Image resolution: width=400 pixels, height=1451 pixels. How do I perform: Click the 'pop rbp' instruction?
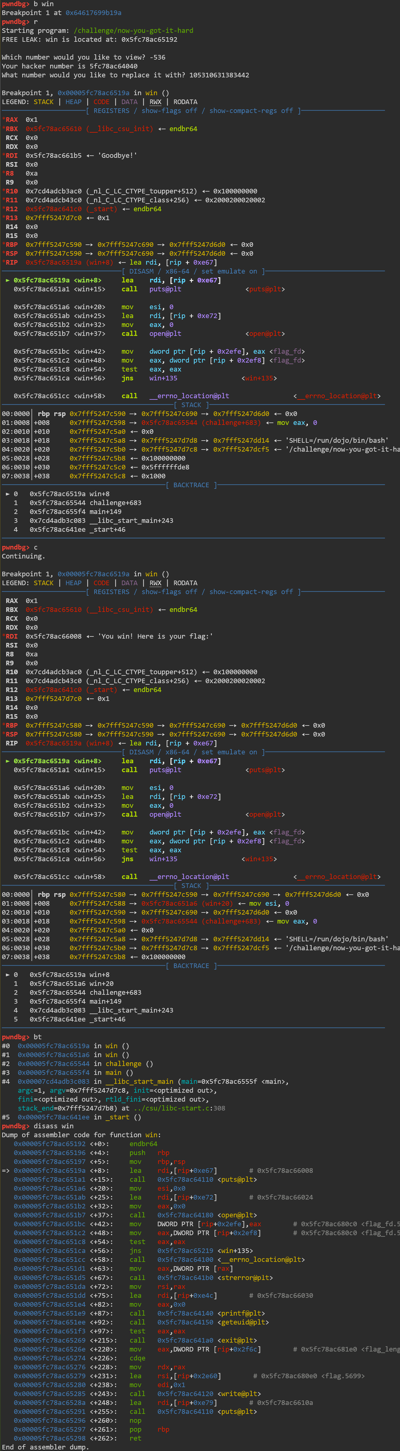pos(149,1429)
